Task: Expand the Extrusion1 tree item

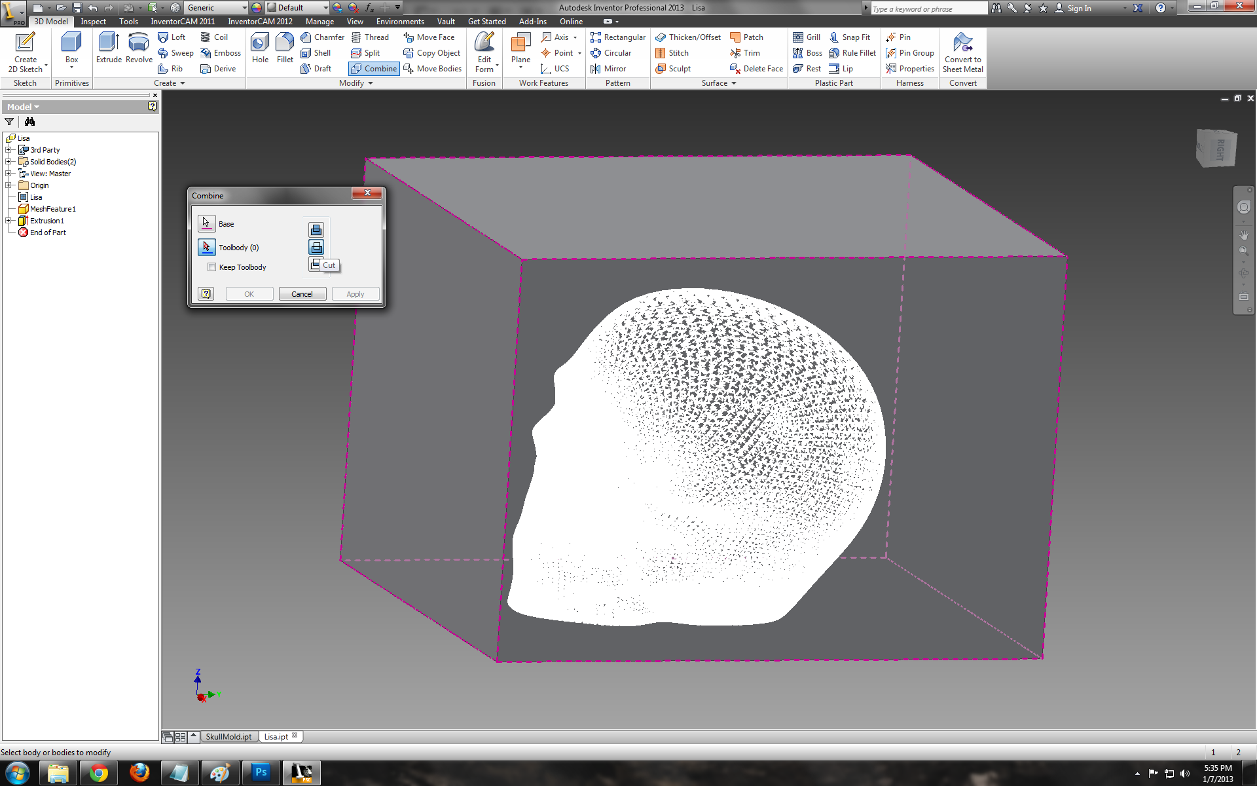Action: tap(9, 220)
